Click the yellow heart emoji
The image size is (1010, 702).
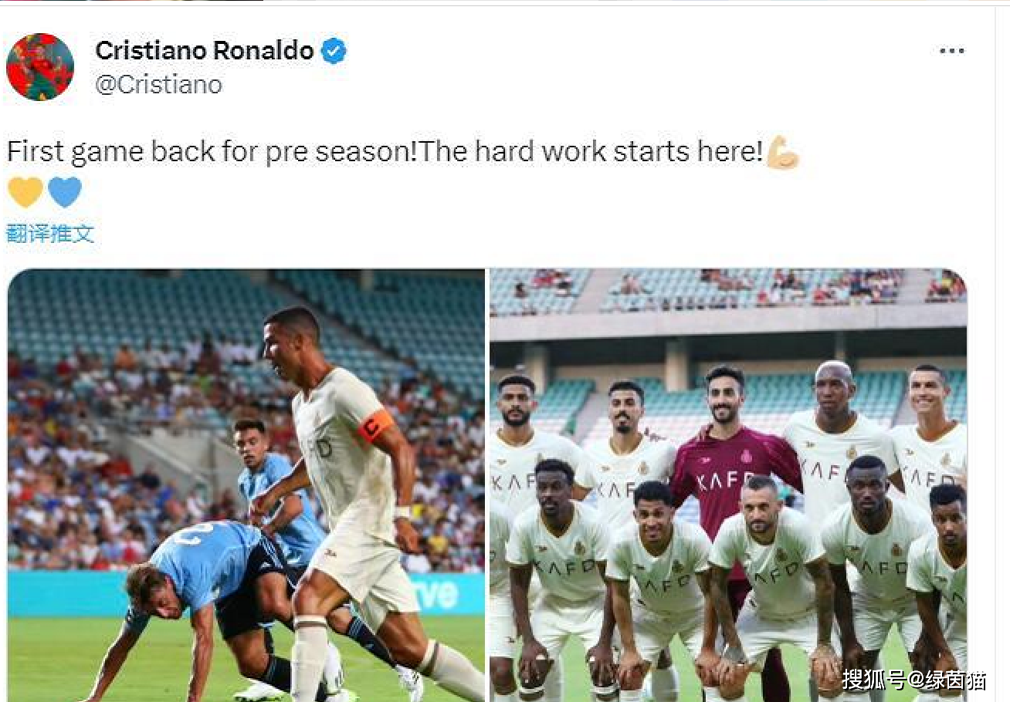pyautogui.click(x=25, y=192)
